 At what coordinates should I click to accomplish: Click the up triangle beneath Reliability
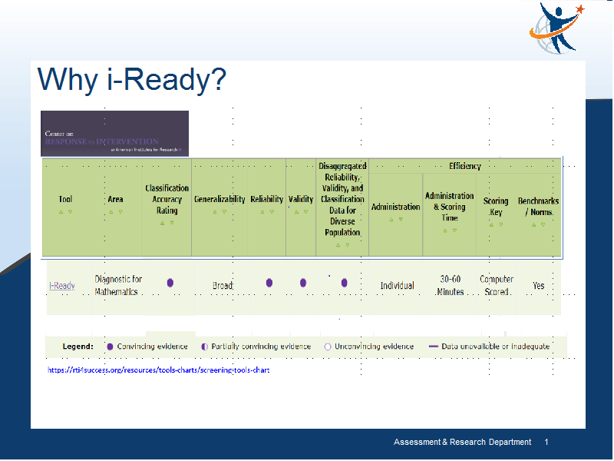point(262,212)
